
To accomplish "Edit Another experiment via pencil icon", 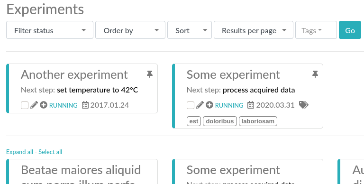I will pos(34,105).
